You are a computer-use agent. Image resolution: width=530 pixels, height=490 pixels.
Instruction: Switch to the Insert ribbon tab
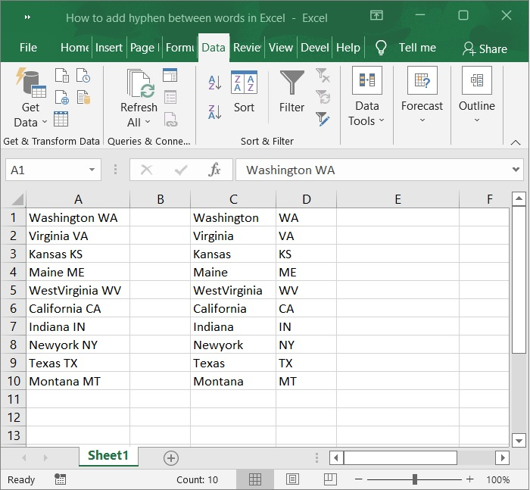[x=109, y=48]
